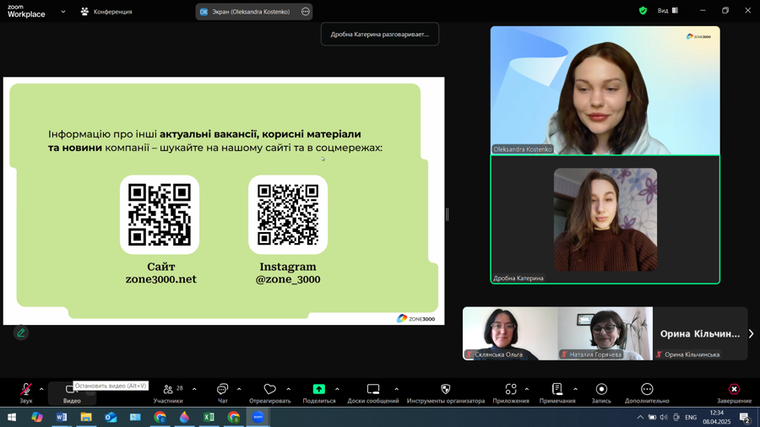Unmute microphone with the Звук button

(x=25, y=392)
